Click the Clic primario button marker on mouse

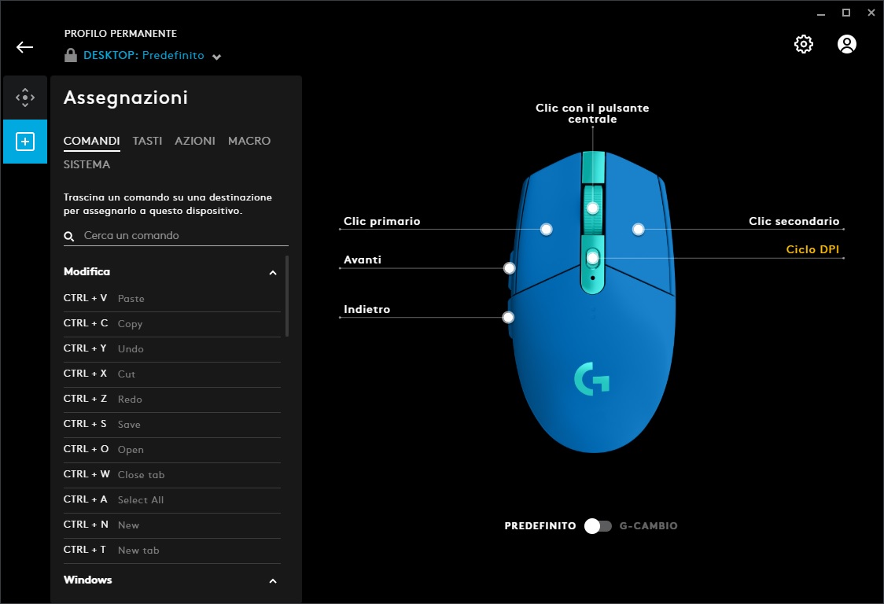click(546, 229)
